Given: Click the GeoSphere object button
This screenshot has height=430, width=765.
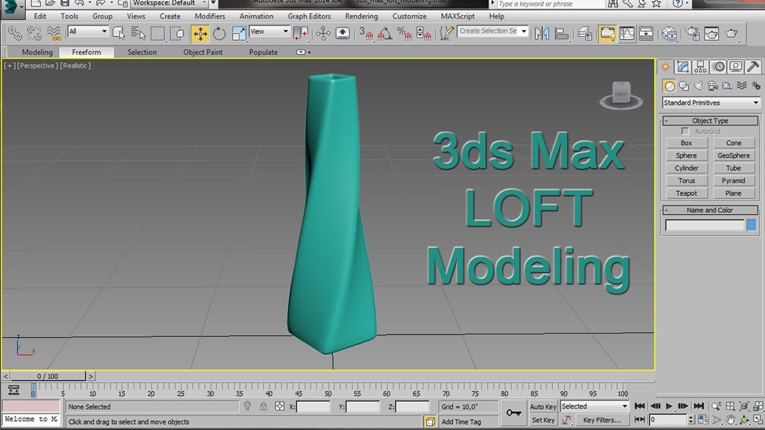Looking at the screenshot, I should click(x=733, y=155).
